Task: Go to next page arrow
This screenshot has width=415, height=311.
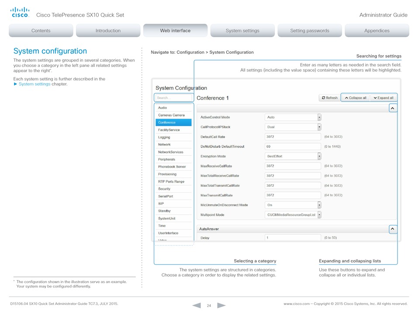Action: (221, 305)
